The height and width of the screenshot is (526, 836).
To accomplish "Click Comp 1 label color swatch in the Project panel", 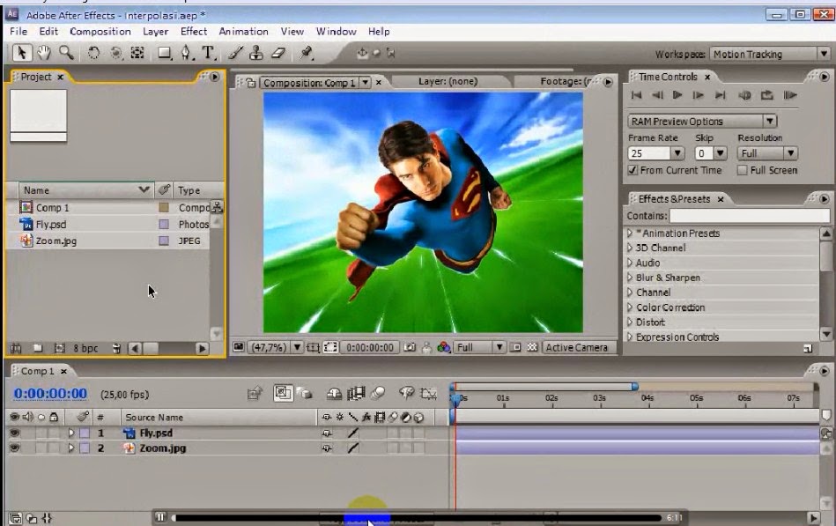I will [x=164, y=208].
